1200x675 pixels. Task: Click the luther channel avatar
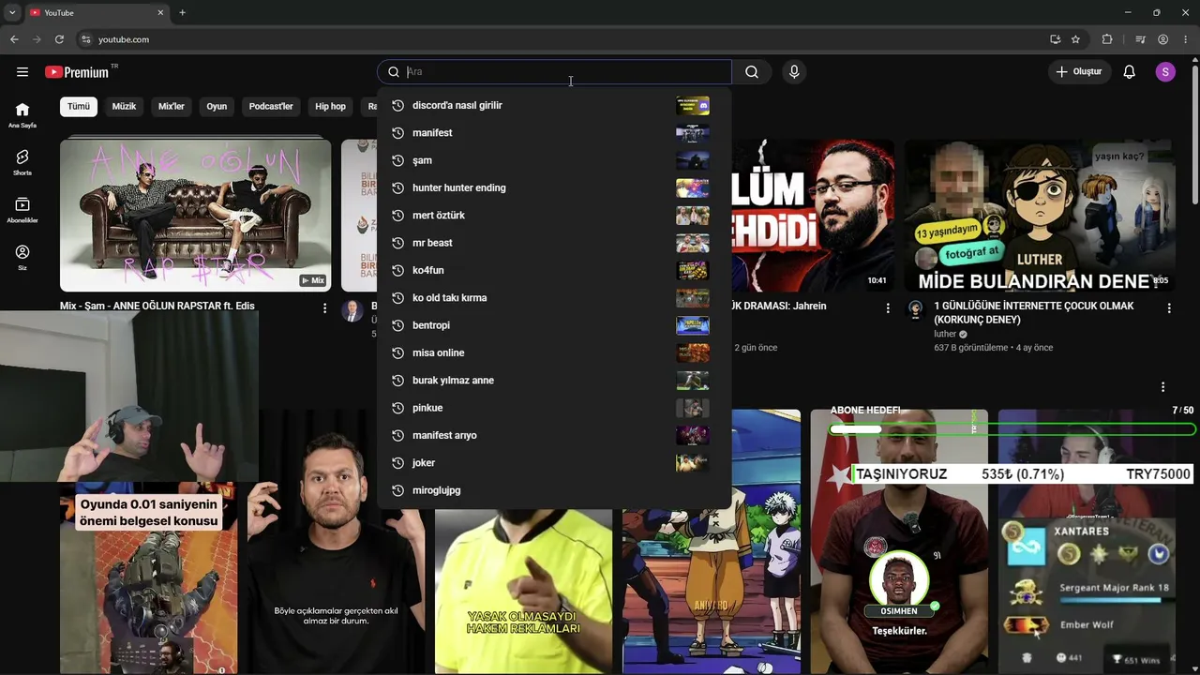tap(915, 310)
